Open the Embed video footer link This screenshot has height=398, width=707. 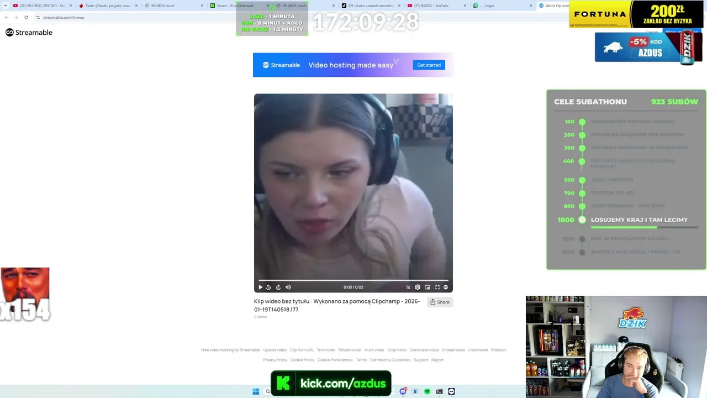coord(453,350)
